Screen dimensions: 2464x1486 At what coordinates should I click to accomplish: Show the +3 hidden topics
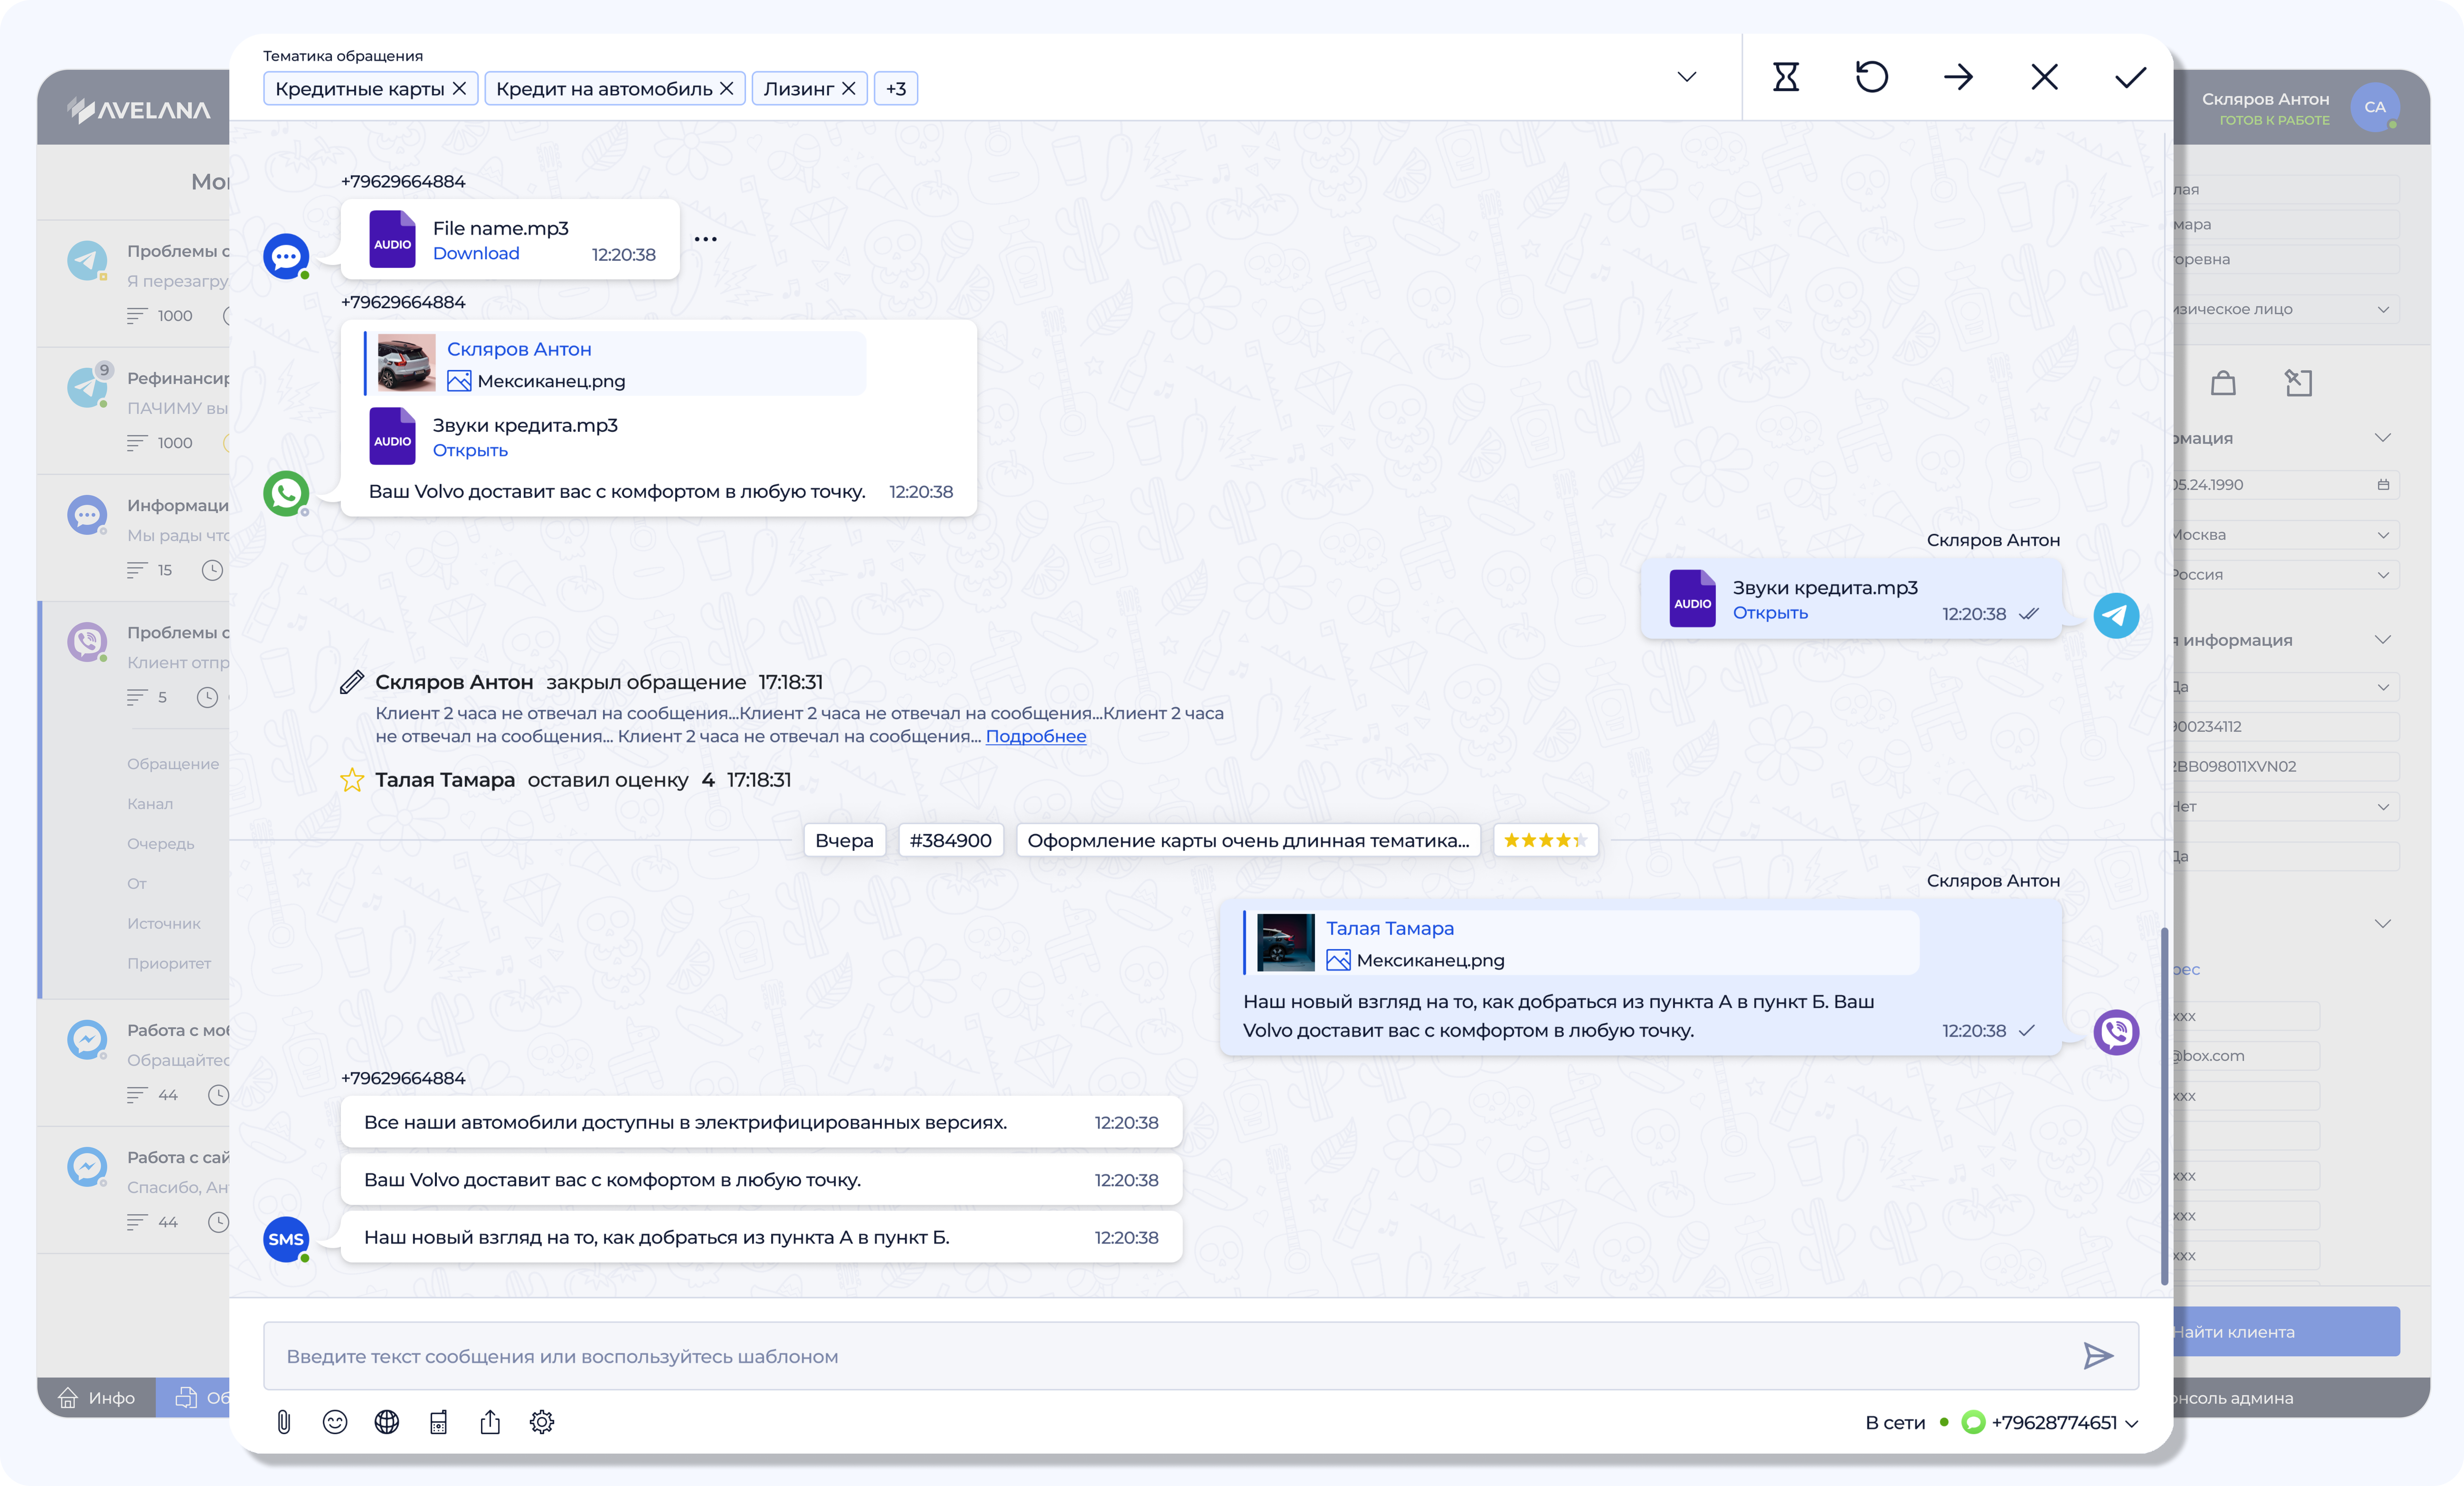[x=896, y=89]
